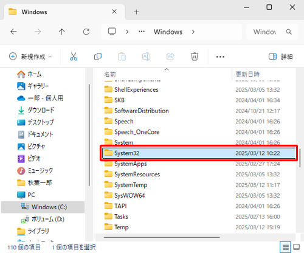Expand chevron after the PC icon

click(x=127, y=32)
